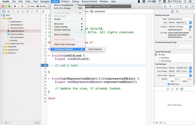195x125 pixels.
Task: Open the Code Folding submenu
Action: (x=68, y=27)
